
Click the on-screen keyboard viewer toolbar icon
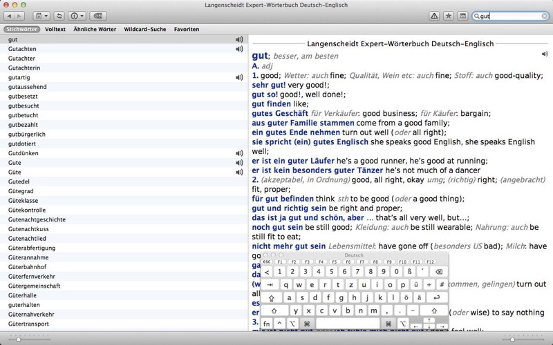(x=97, y=16)
